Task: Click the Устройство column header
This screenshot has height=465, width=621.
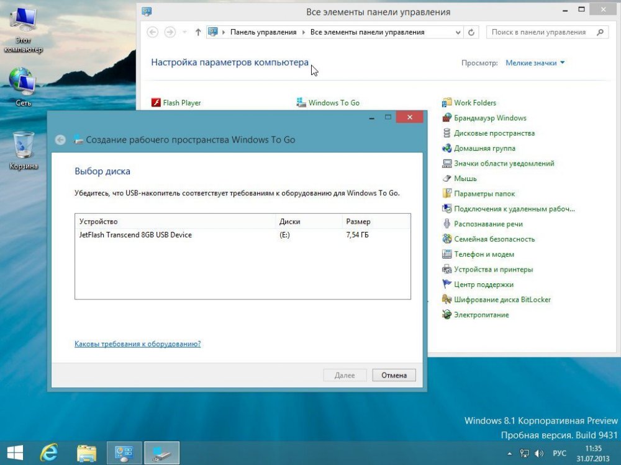Action: (x=175, y=221)
